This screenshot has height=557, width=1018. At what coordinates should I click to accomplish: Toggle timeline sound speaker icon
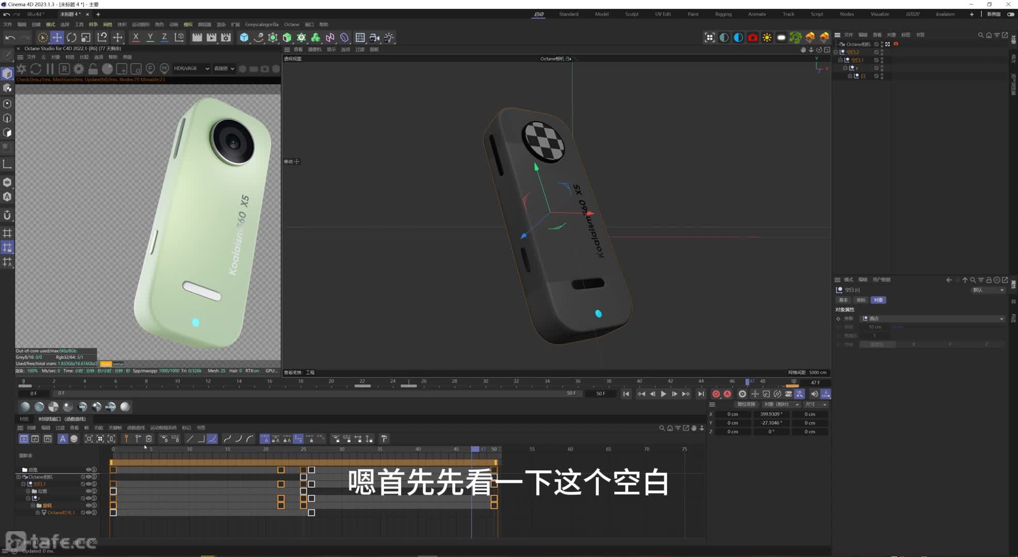[x=814, y=394]
